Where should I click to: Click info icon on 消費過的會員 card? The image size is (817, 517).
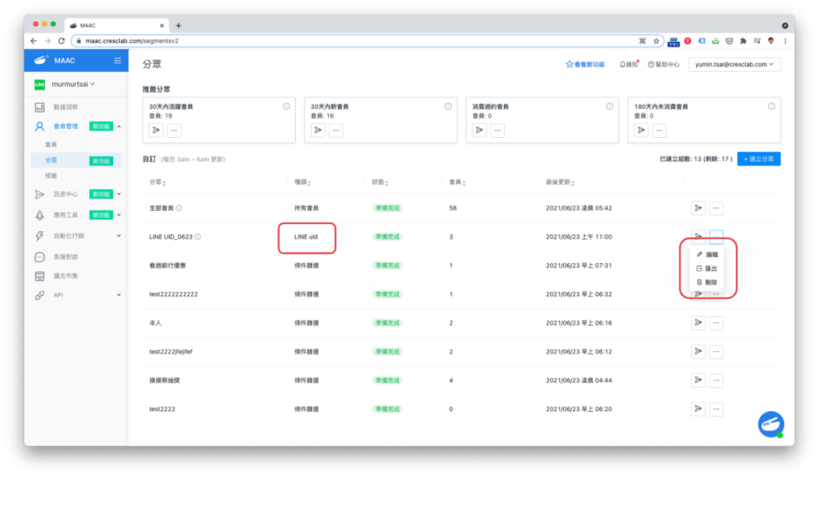(x=609, y=107)
